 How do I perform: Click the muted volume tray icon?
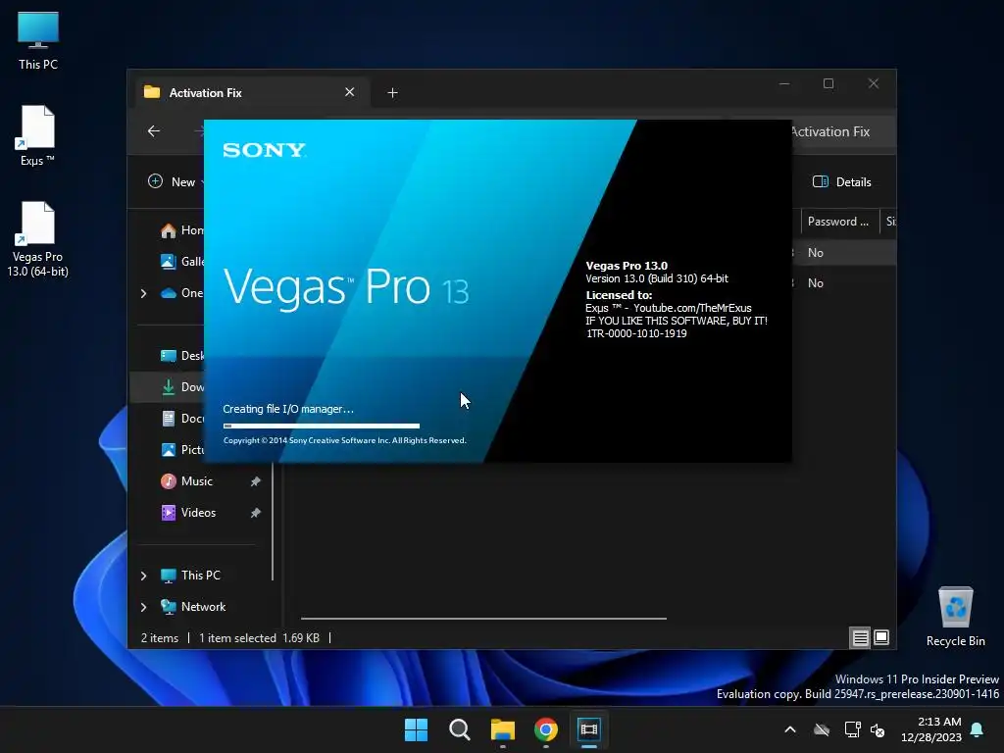(878, 729)
